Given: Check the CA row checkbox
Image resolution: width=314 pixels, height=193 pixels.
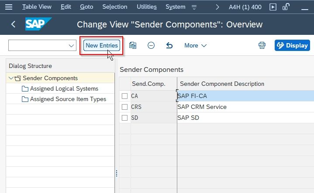Looking at the screenshot, I should click(124, 96).
